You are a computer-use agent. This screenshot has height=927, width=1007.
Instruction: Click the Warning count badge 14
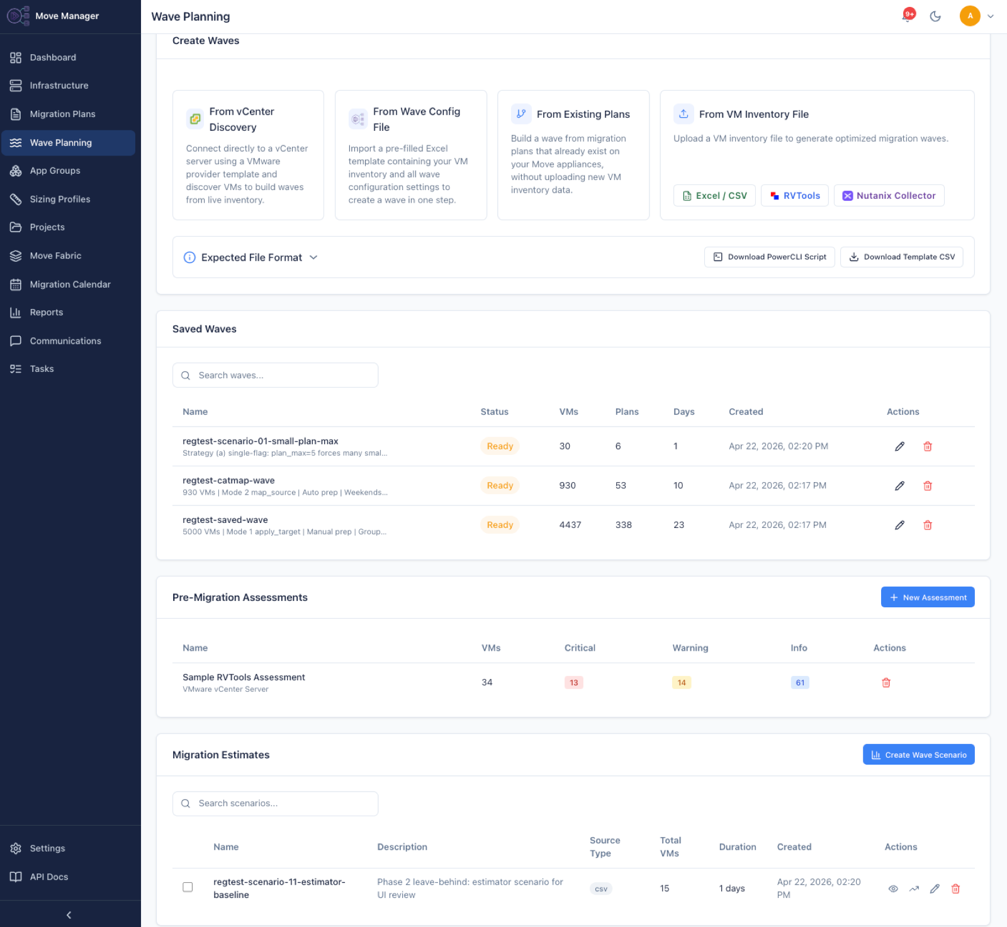tap(682, 682)
